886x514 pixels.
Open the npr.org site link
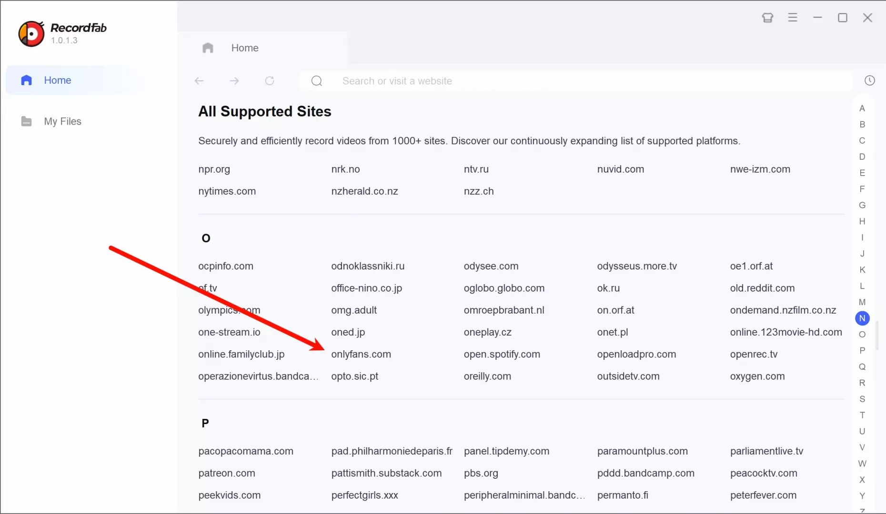(x=214, y=169)
